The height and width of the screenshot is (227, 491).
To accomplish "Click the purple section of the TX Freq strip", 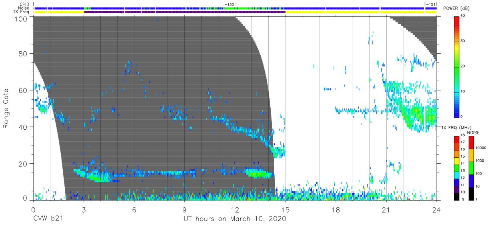I will pos(185,12).
